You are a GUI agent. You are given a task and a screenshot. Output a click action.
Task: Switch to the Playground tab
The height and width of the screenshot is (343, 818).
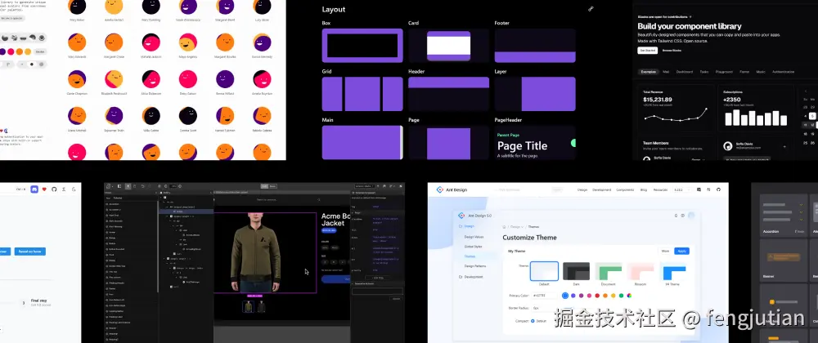[x=724, y=71]
